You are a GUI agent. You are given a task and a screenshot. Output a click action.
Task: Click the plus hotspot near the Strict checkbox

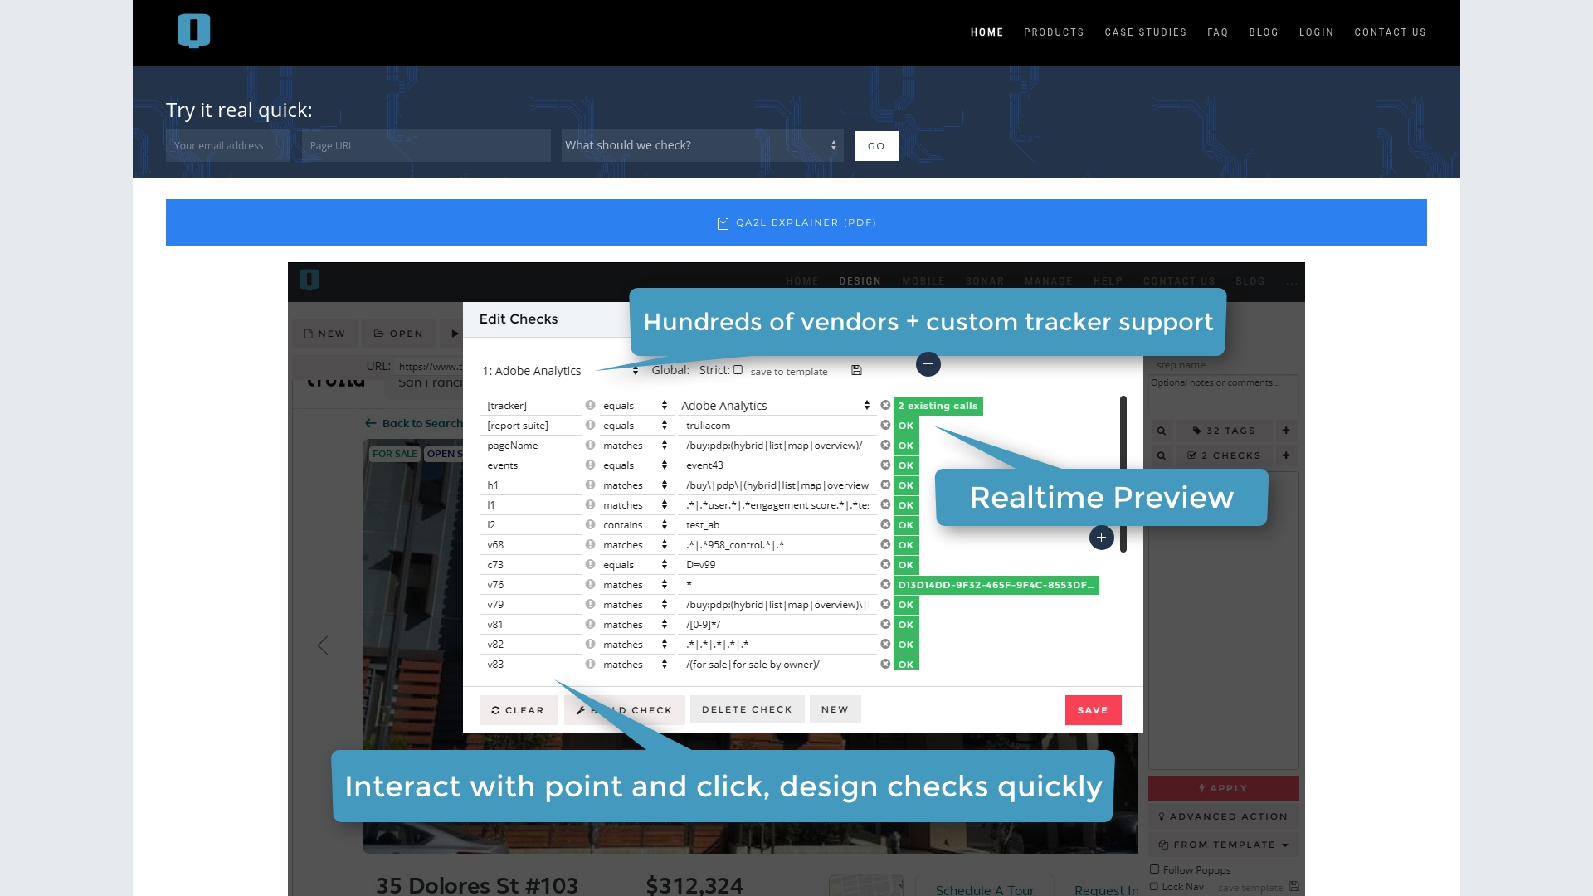928,364
